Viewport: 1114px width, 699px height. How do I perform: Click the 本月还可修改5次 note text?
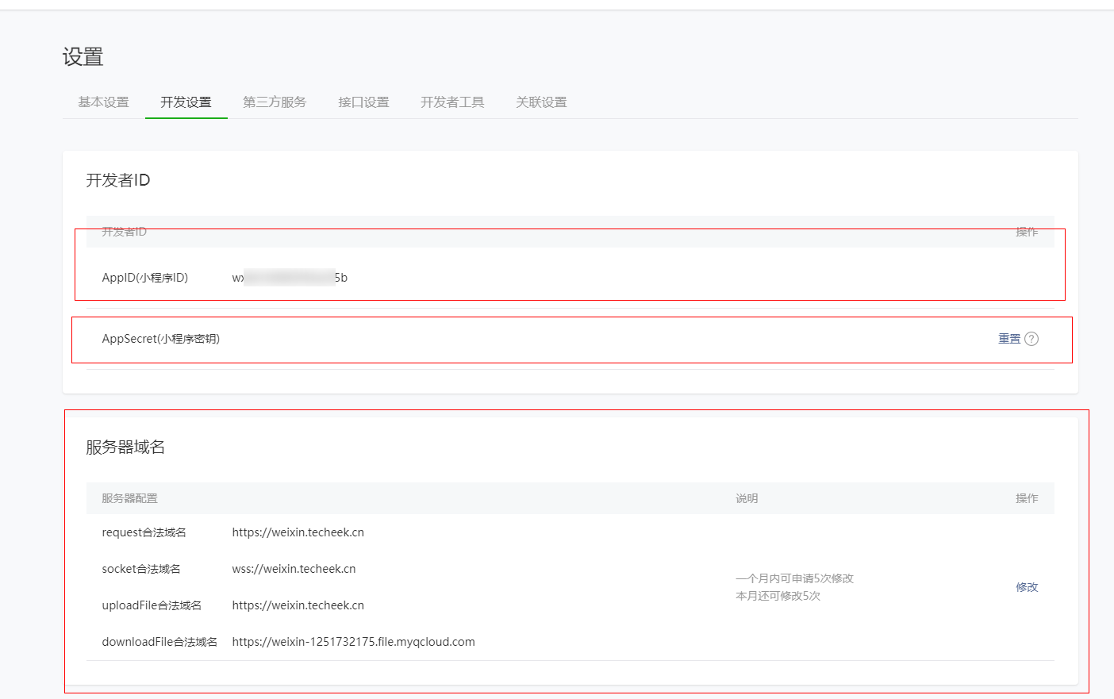click(778, 596)
